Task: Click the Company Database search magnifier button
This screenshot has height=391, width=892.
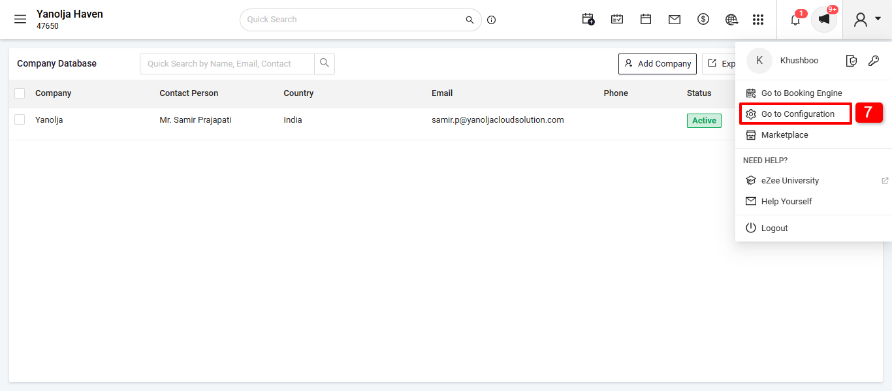Action: [325, 63]
